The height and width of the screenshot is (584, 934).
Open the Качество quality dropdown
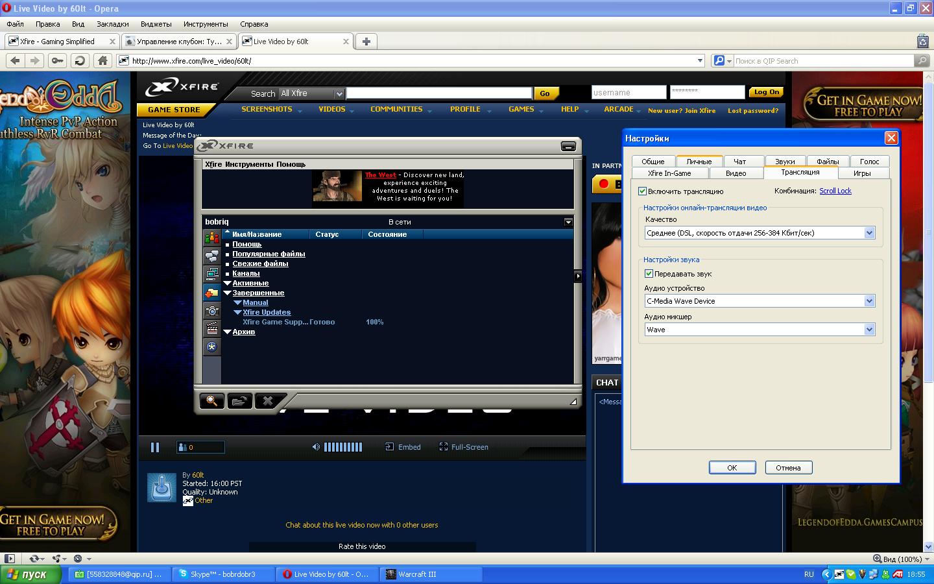tap(869, 233)
